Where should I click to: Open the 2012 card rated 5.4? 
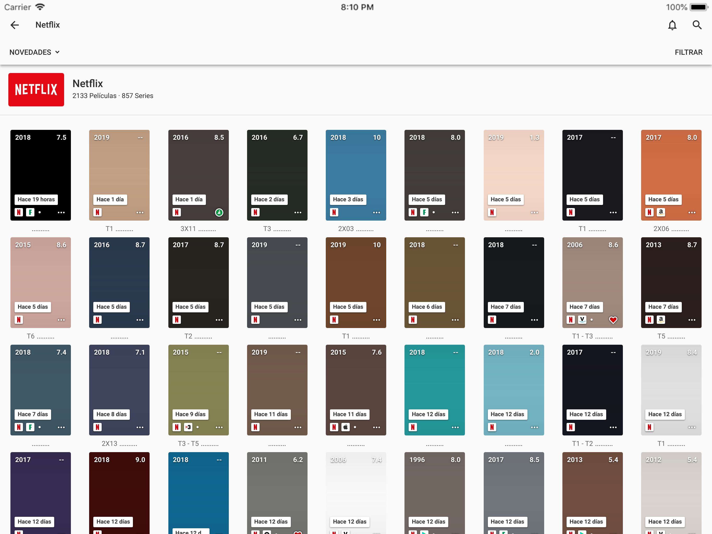tap(671, 493)
